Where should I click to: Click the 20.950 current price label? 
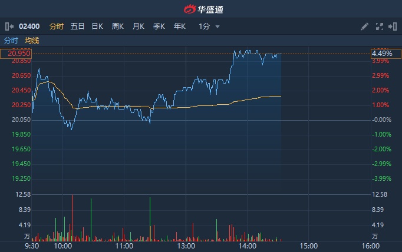click(16, 54)
